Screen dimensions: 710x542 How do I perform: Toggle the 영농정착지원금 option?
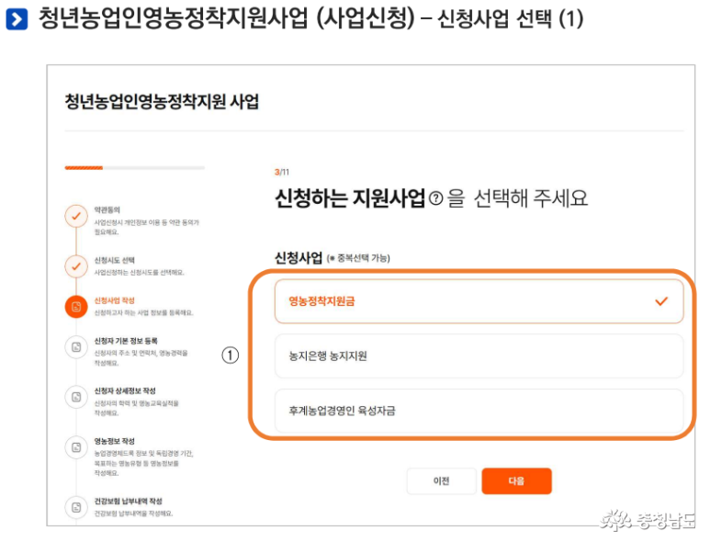pos(479,301)
